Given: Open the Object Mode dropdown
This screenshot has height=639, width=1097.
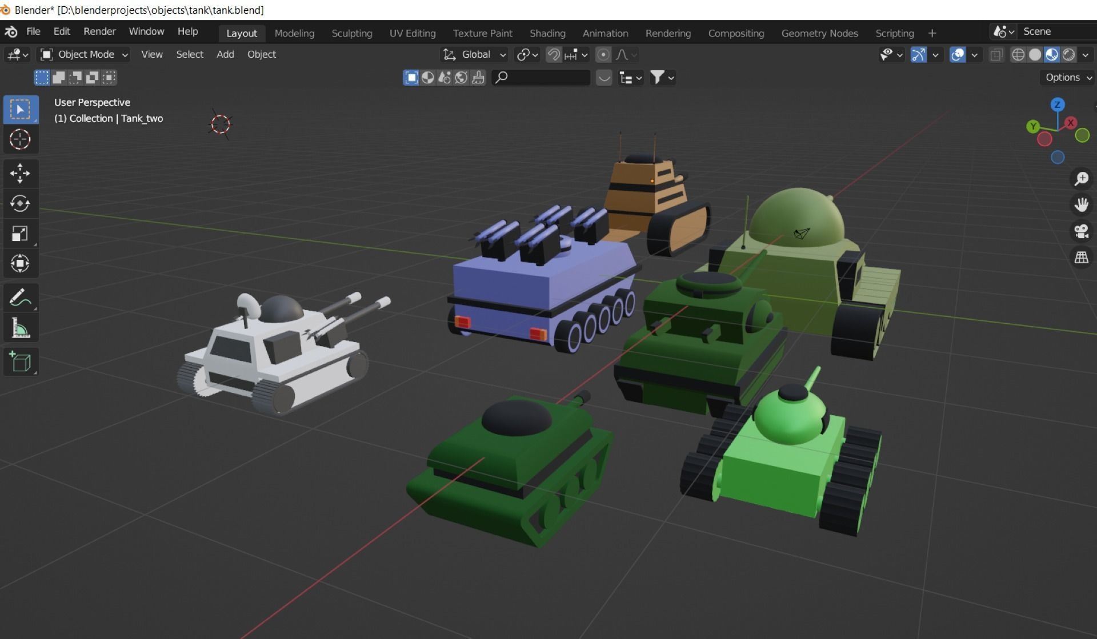Looking at the screenshot, I should [84, 55].
